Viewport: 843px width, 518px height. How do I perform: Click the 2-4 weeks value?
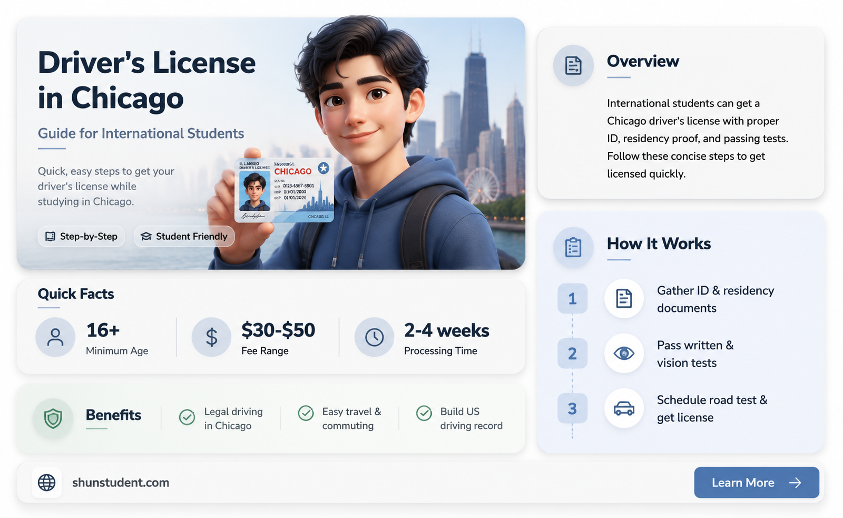[446, 330]
